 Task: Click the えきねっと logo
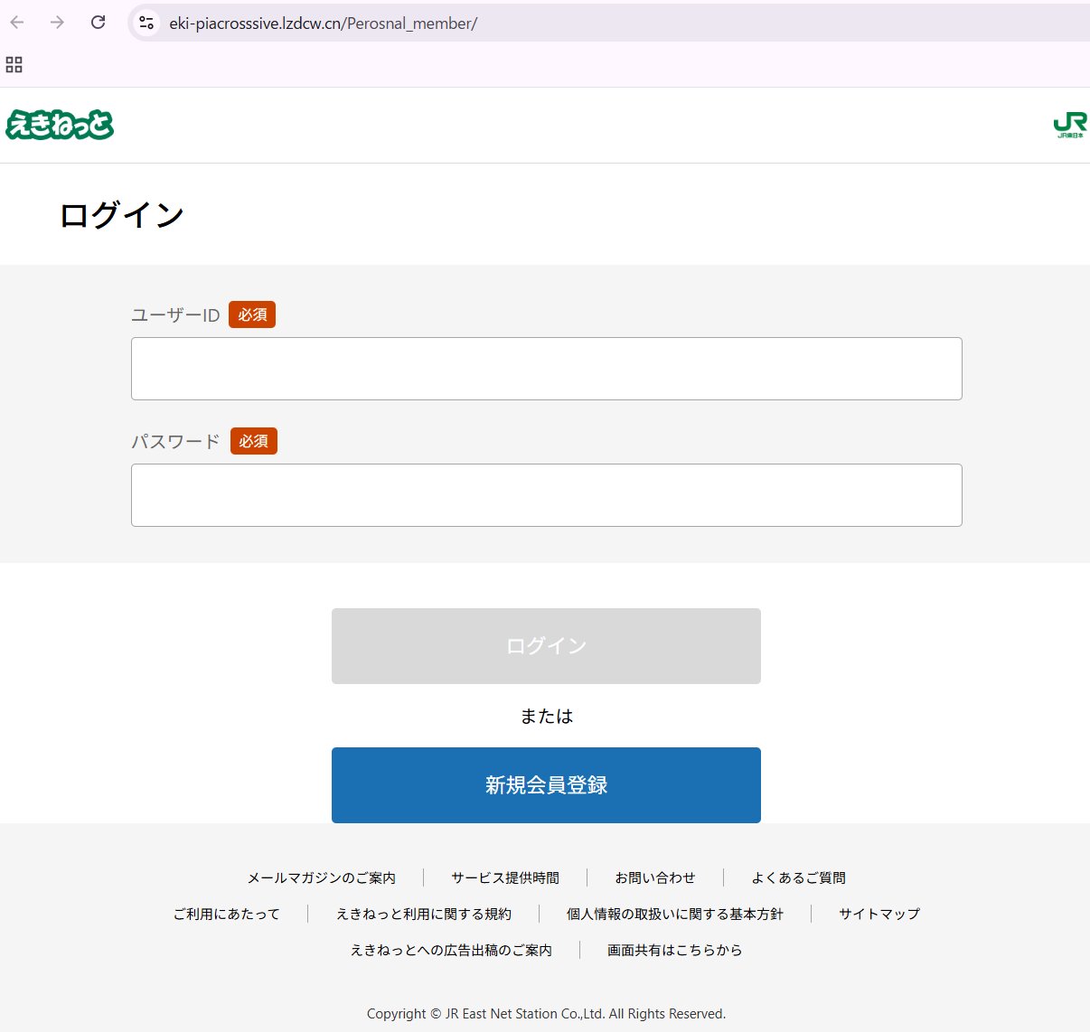coord(60,125)
